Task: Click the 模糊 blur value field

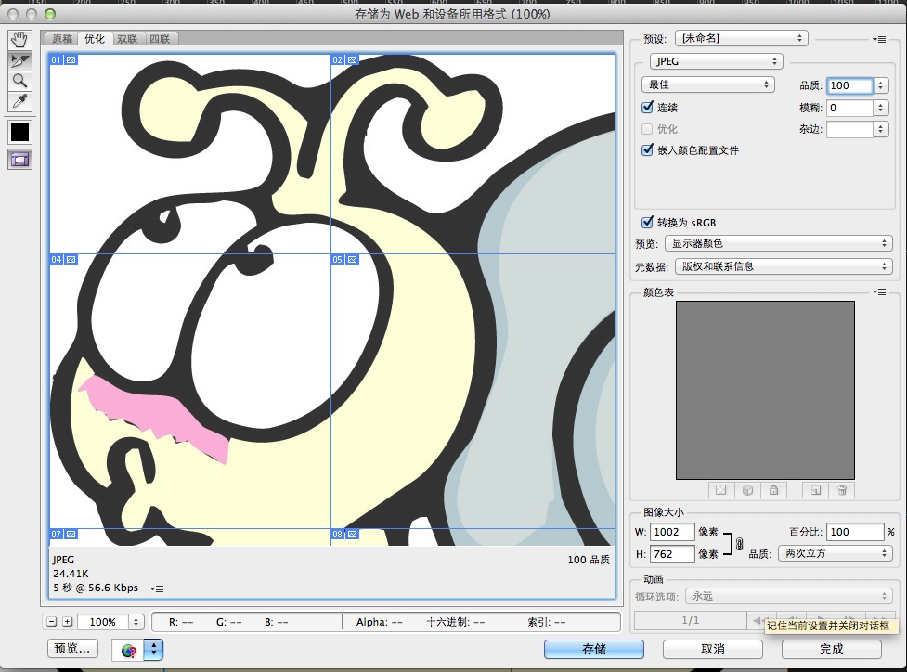Action: click(x=849, y=108)
